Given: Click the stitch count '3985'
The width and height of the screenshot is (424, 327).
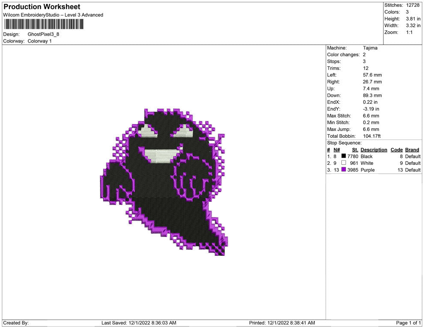Looking at the screenshot, I should (352, 170).
